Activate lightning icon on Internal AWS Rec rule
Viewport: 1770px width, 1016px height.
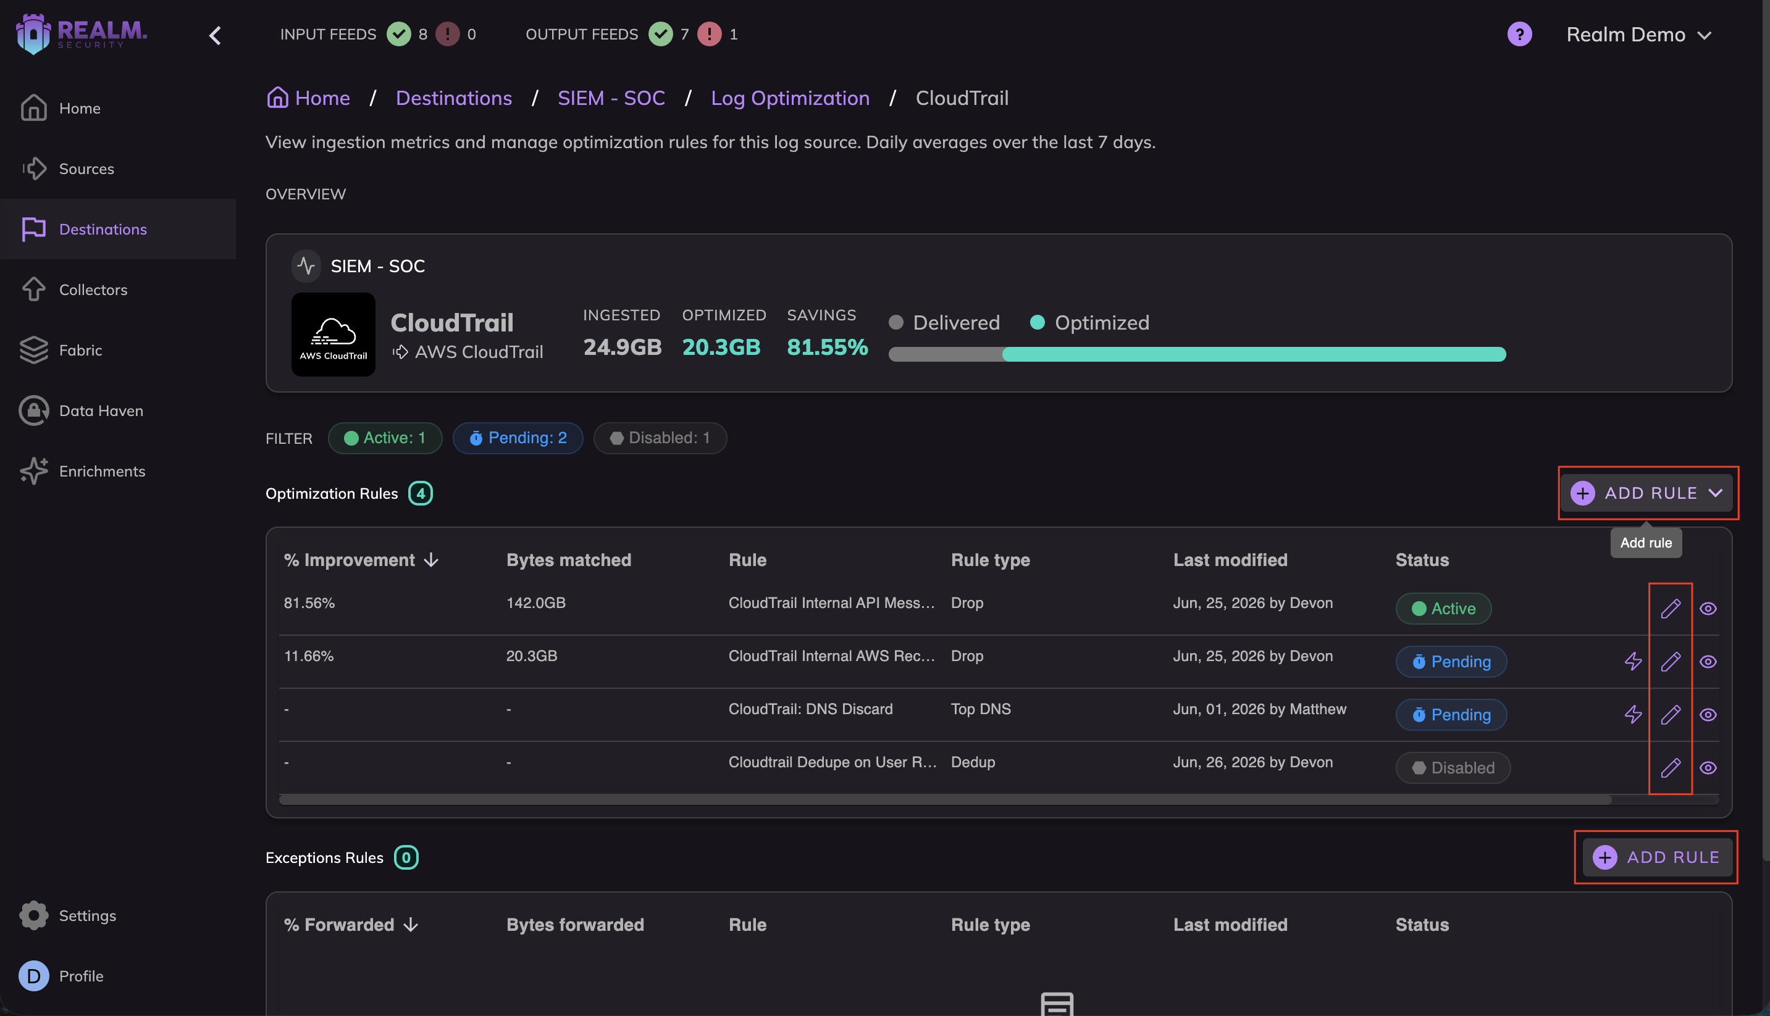click(1632, 662)
